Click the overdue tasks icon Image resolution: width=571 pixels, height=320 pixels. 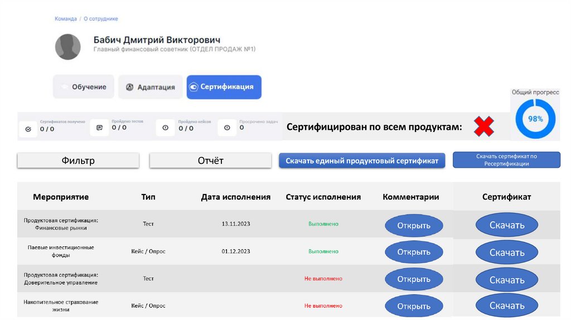(227, 128)
